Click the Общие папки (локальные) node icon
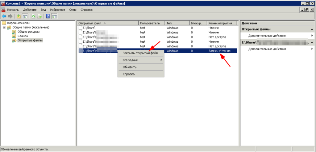The height and width of the screenshot is (152, 316). click(9, 27)
